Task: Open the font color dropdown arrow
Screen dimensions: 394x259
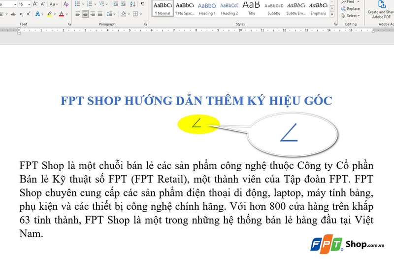Action: click(x=67, y=14)
